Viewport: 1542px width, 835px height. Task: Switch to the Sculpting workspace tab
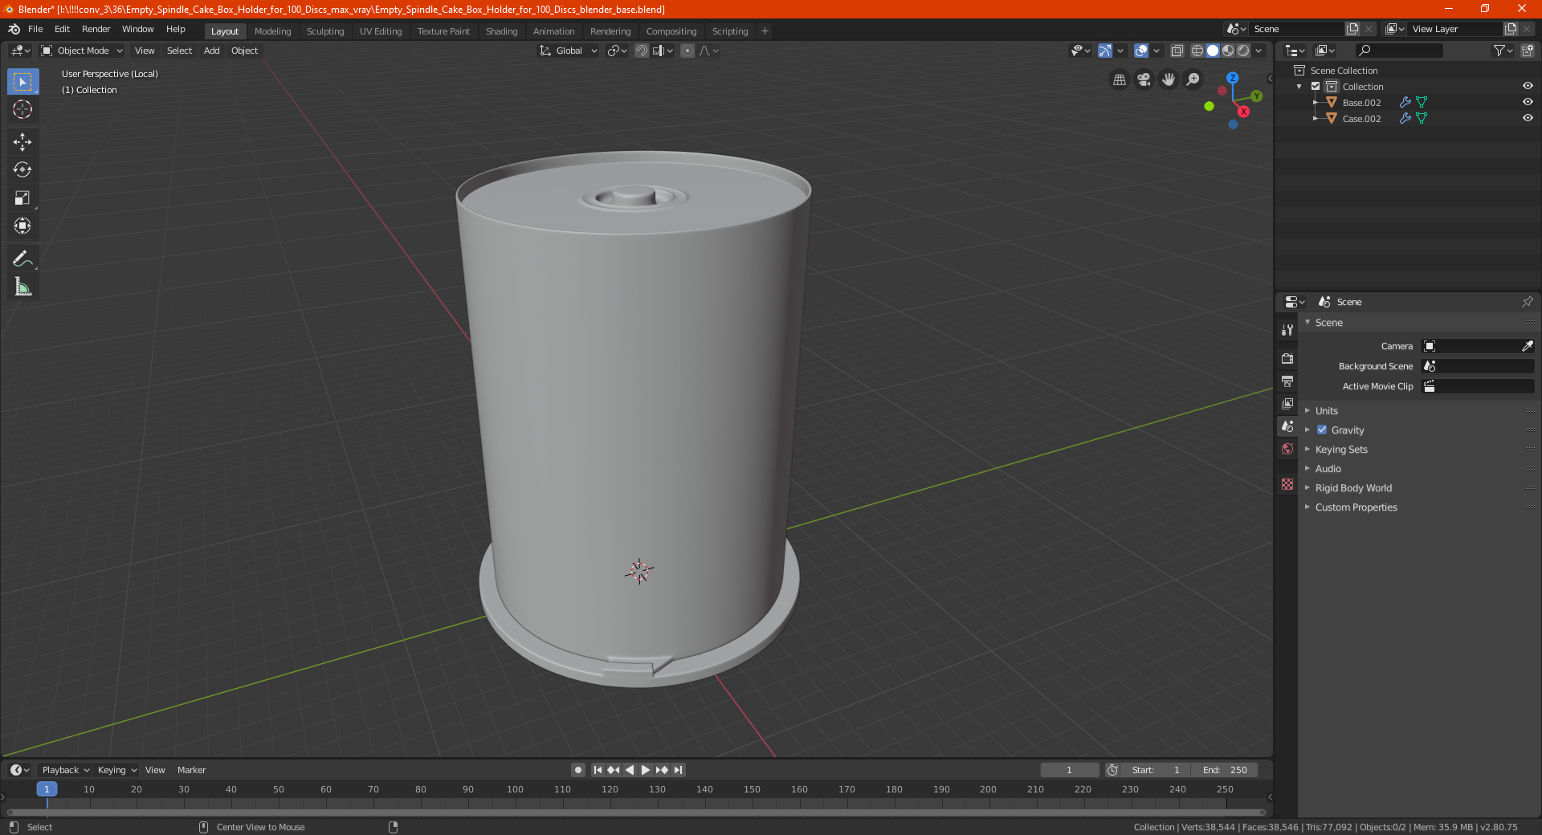[x=325, y=31]
